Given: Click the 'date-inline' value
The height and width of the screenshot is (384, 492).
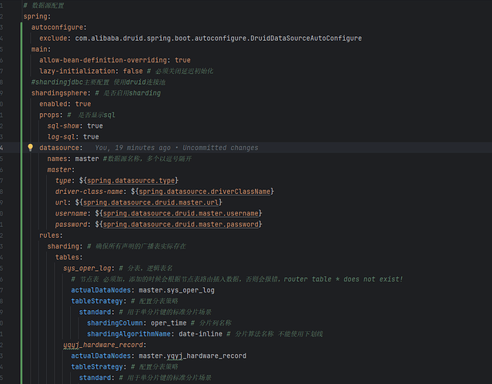Looking at the screenshot, I should pos(200,334).
